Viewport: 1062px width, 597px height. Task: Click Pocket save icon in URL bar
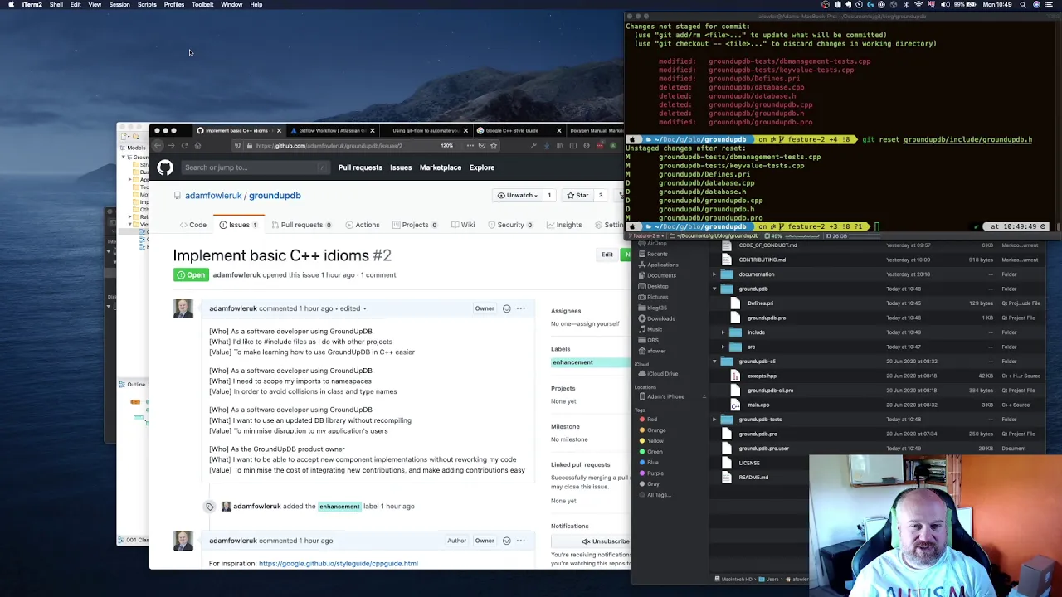coord(482,146)
